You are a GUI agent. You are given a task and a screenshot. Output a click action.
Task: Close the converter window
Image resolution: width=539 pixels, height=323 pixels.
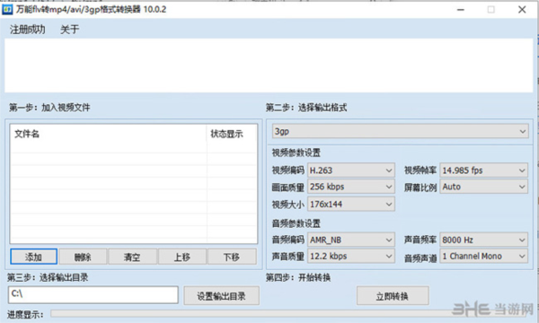tap(522, 10)
